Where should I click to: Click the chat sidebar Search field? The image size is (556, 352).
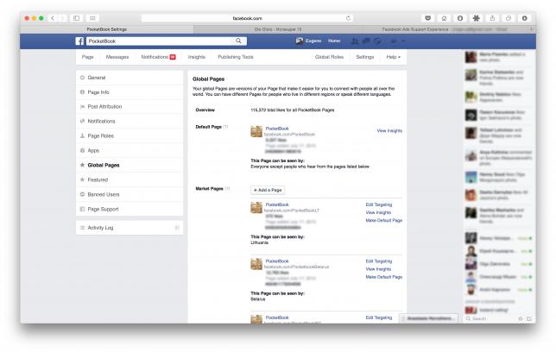click(491, 318)
